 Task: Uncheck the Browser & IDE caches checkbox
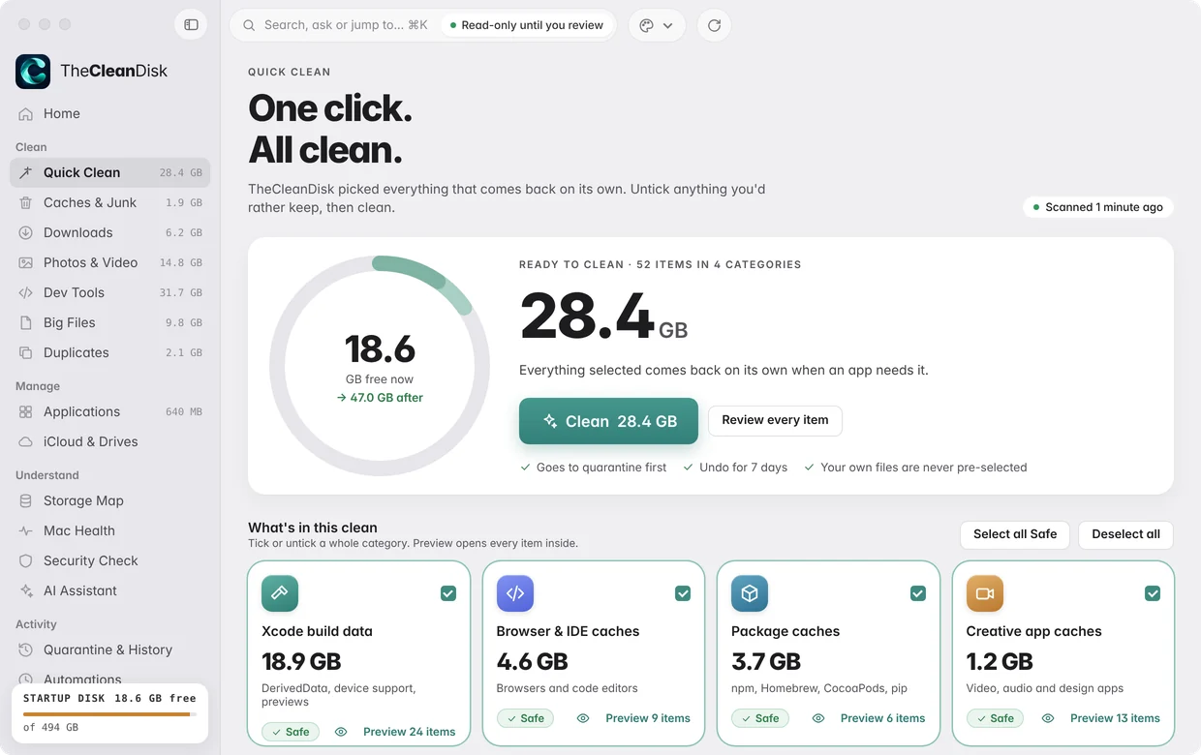click(683, 593)
